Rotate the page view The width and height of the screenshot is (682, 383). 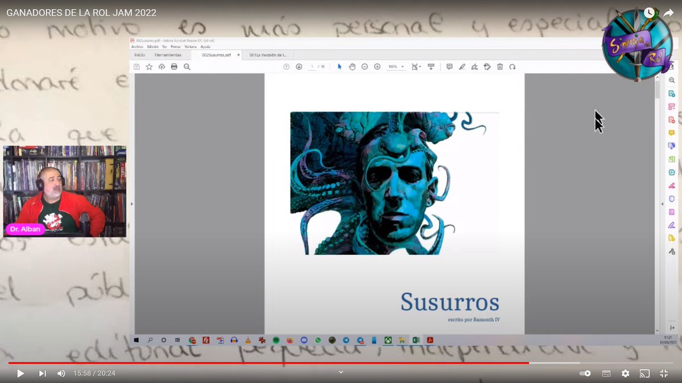(512, 66)
